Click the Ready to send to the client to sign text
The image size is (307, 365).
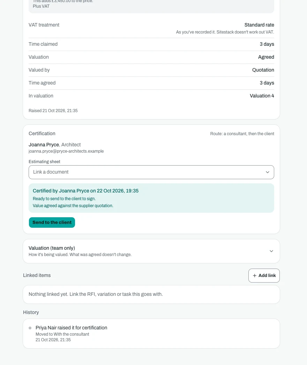click(64, 198)
